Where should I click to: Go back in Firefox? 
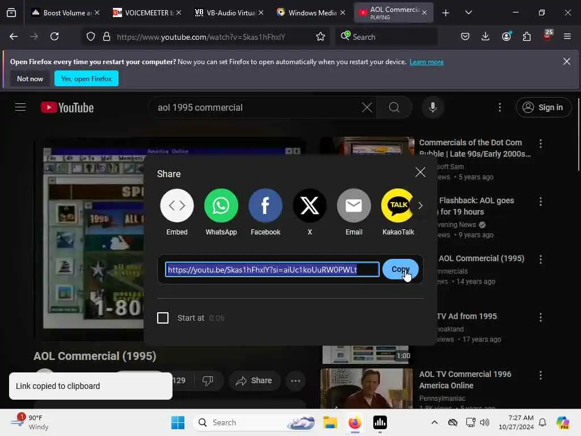pos(14,36)
